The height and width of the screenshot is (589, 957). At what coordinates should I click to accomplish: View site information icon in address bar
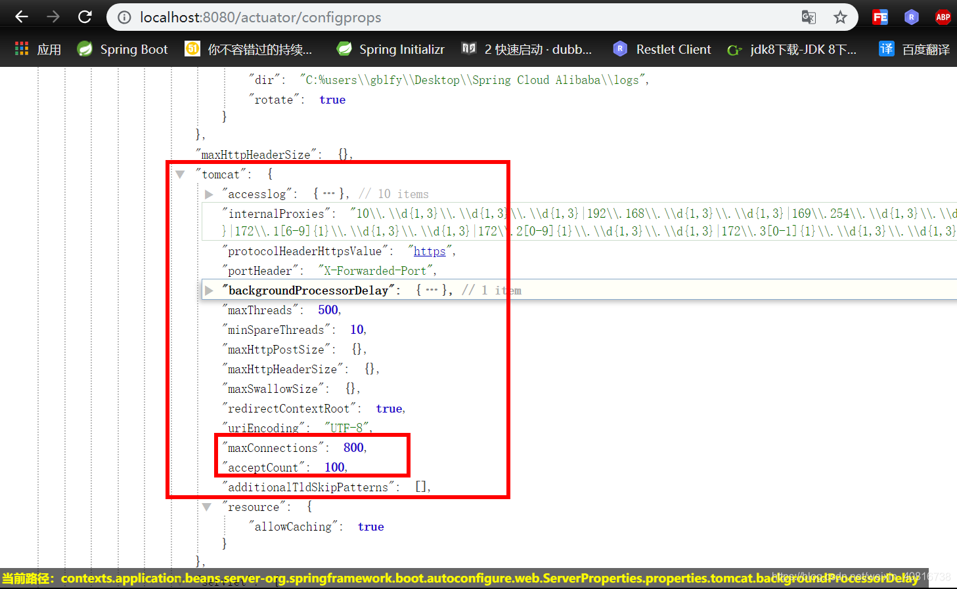pyautogui.click(x=124, y=18)
